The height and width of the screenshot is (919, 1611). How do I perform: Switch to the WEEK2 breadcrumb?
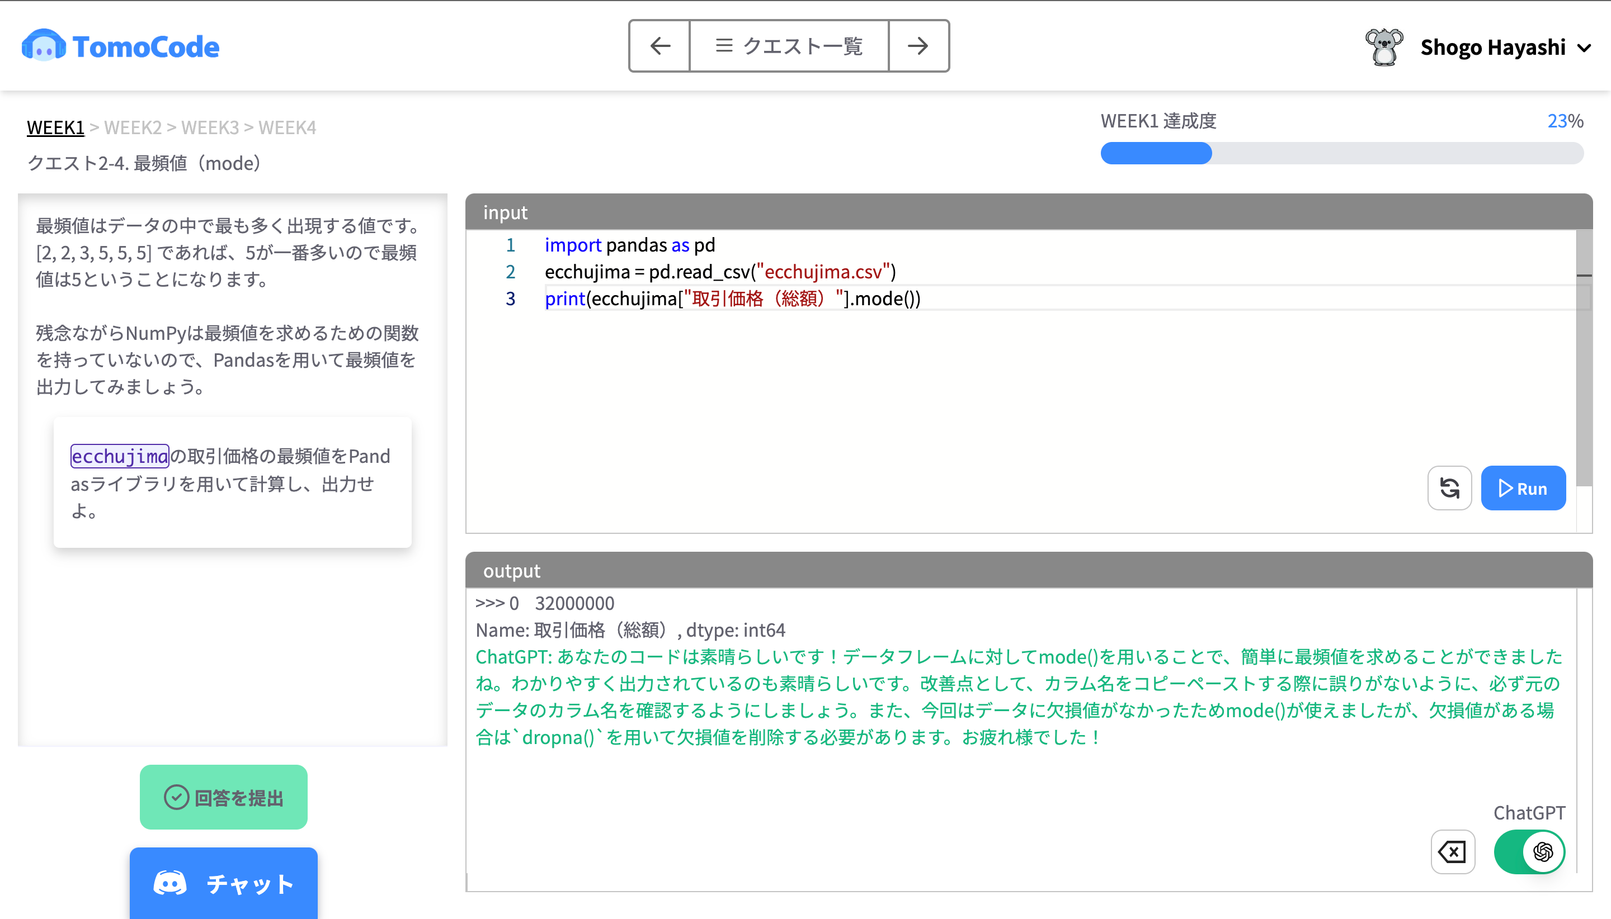(x=133, y=127)
